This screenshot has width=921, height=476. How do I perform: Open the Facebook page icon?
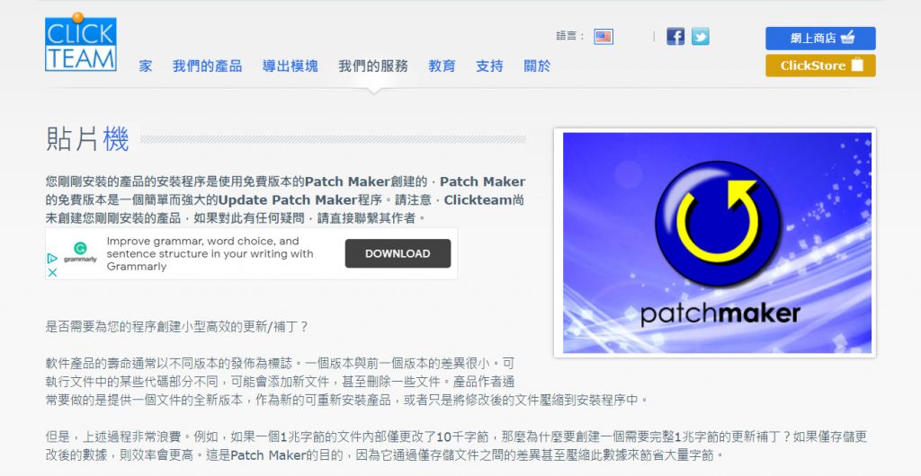point(675,37)
